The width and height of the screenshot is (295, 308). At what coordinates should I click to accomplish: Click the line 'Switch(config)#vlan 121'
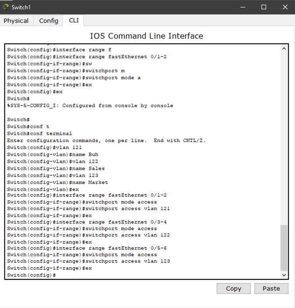coord(44,148)
